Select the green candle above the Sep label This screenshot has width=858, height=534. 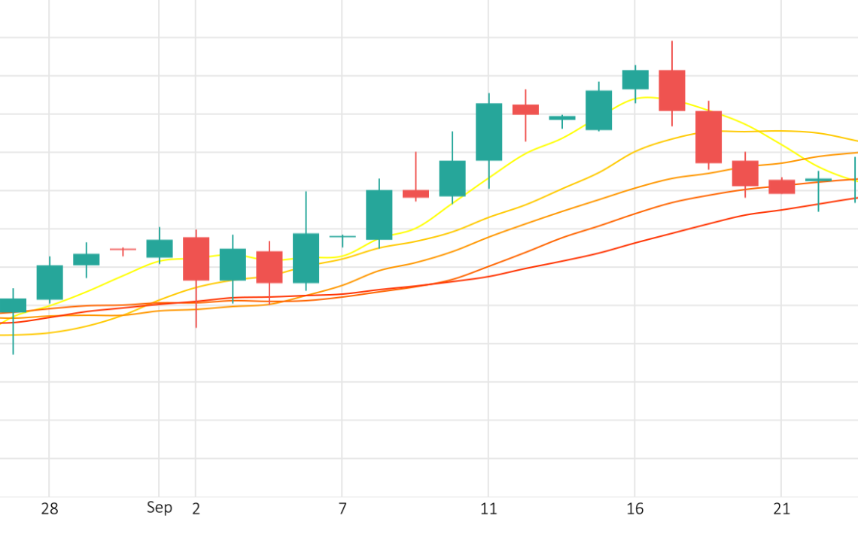[x=160, y=248]
